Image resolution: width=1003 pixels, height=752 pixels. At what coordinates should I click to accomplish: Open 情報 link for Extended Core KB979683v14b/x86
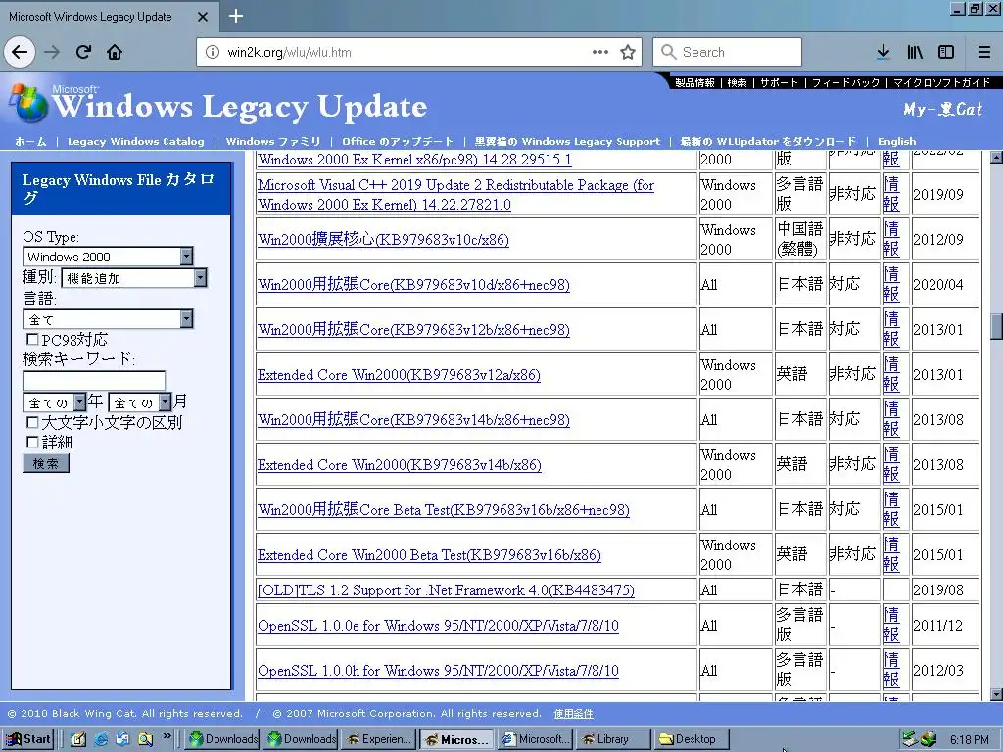[x=891, y=464]
